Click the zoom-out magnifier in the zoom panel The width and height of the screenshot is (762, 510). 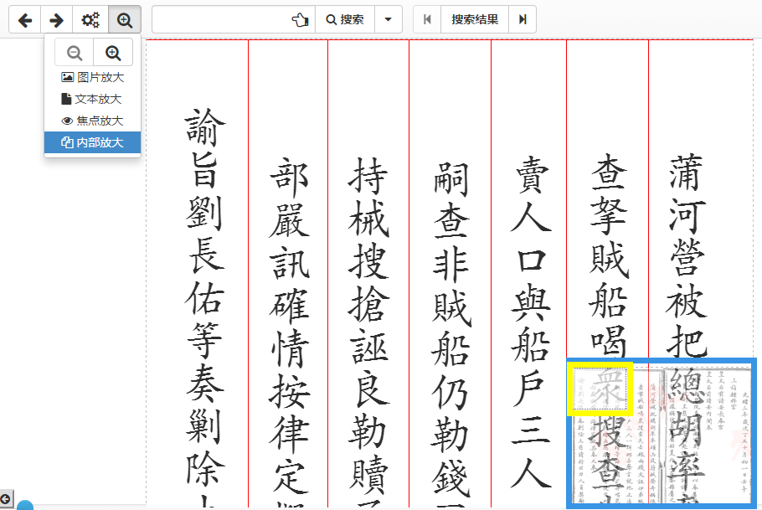click(74, 52)
